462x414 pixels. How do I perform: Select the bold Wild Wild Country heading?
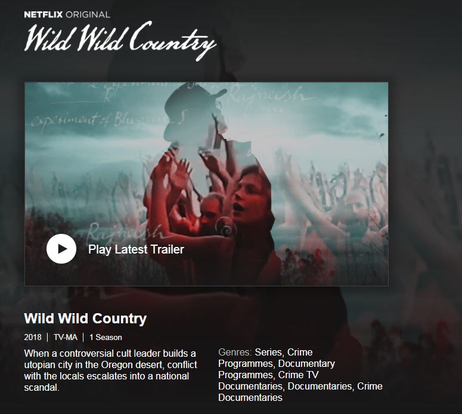pyautogui.click(x=85, y=319)
